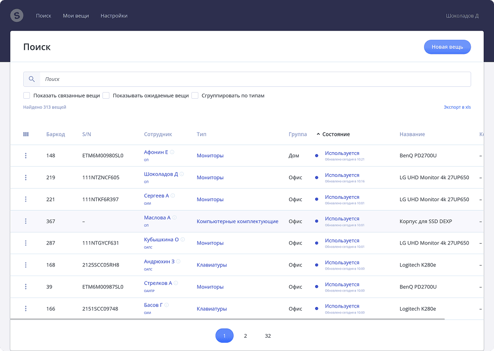Screen dimensions: 494x351
Task: Click name BenQ PD2700U in barcode 148 row
Action: (x=418, y=155)
